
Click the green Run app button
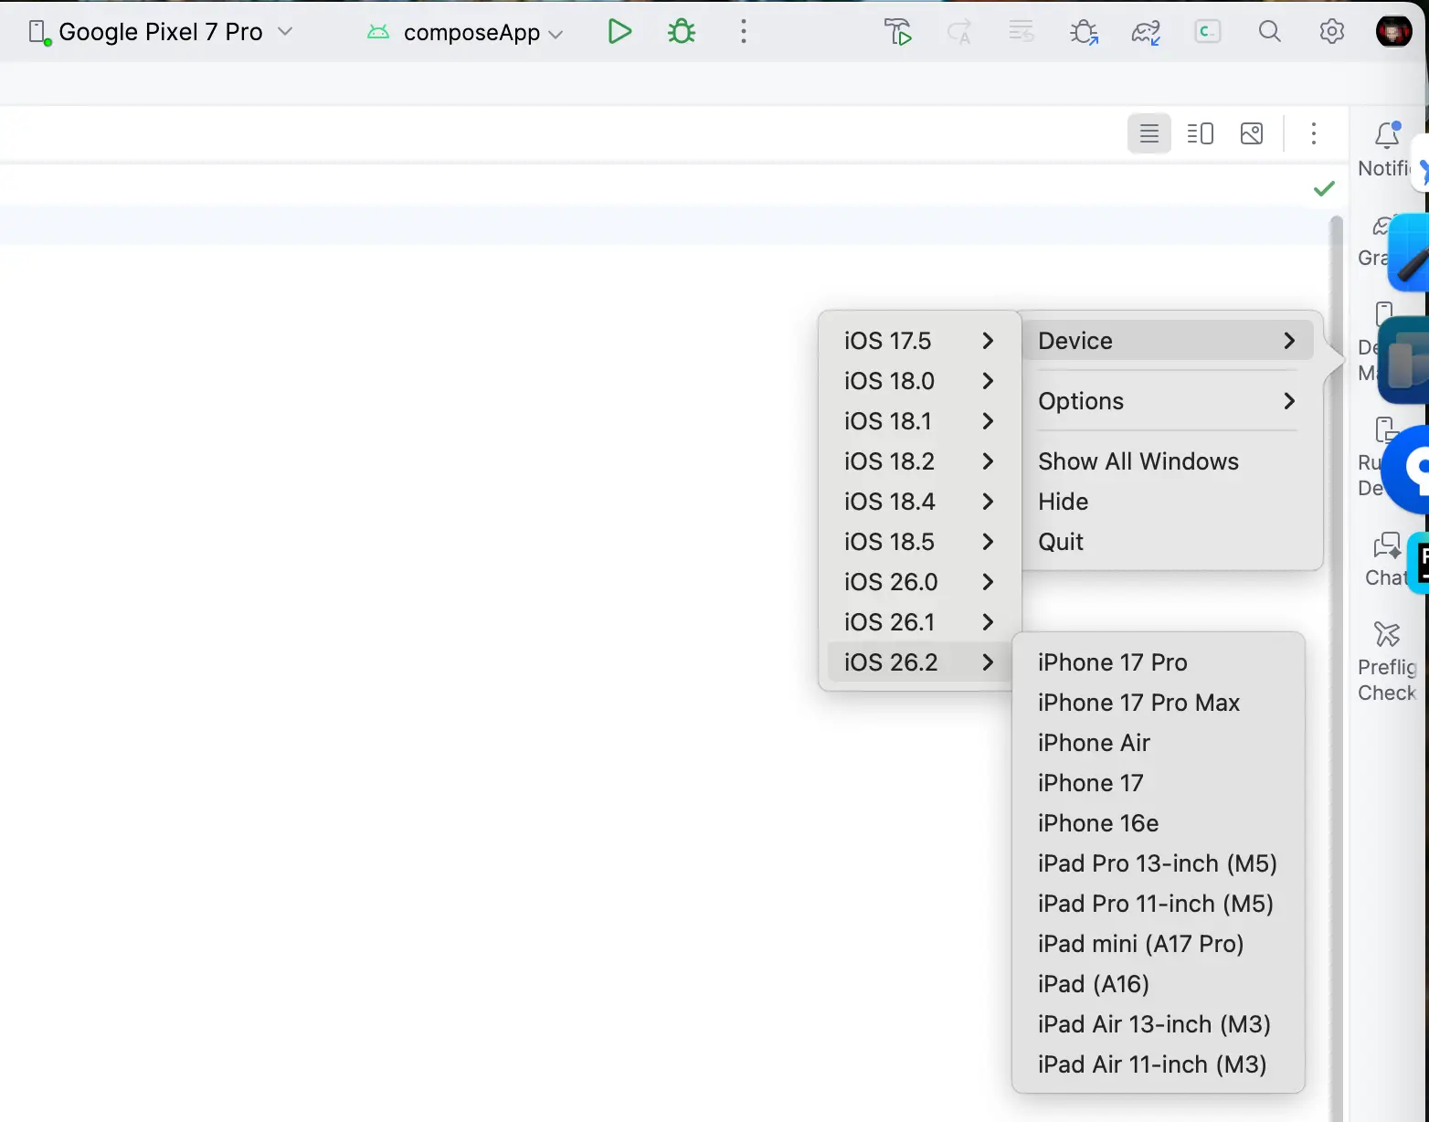(619, 32)
